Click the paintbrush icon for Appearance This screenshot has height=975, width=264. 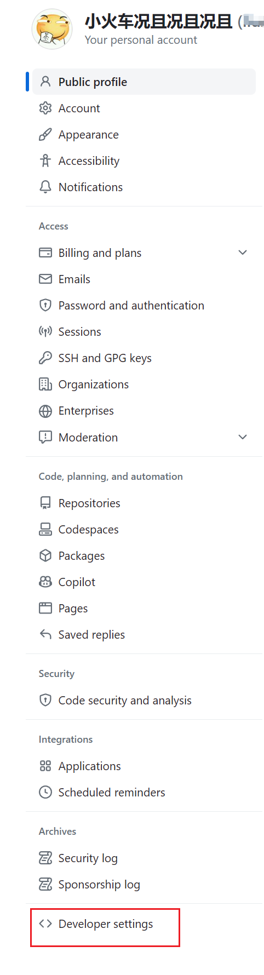click(45, 134)
